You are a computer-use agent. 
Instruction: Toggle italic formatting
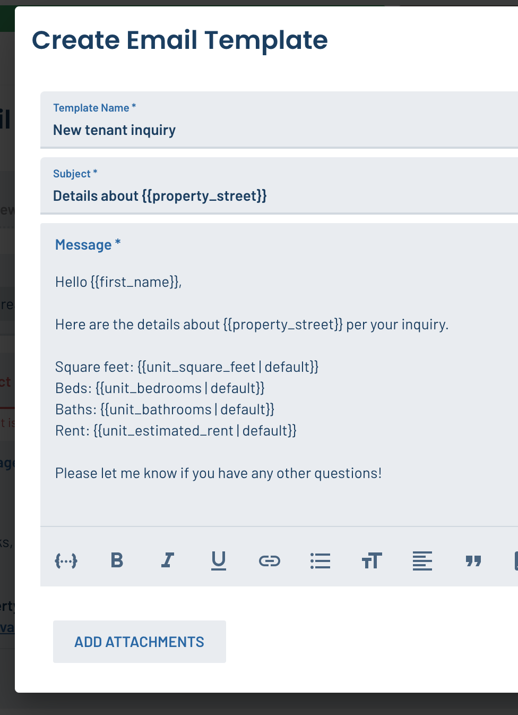click(168, 560)
